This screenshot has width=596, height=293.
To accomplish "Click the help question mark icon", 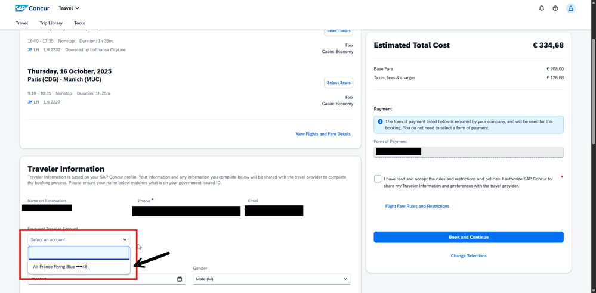I will pos(555,8).
